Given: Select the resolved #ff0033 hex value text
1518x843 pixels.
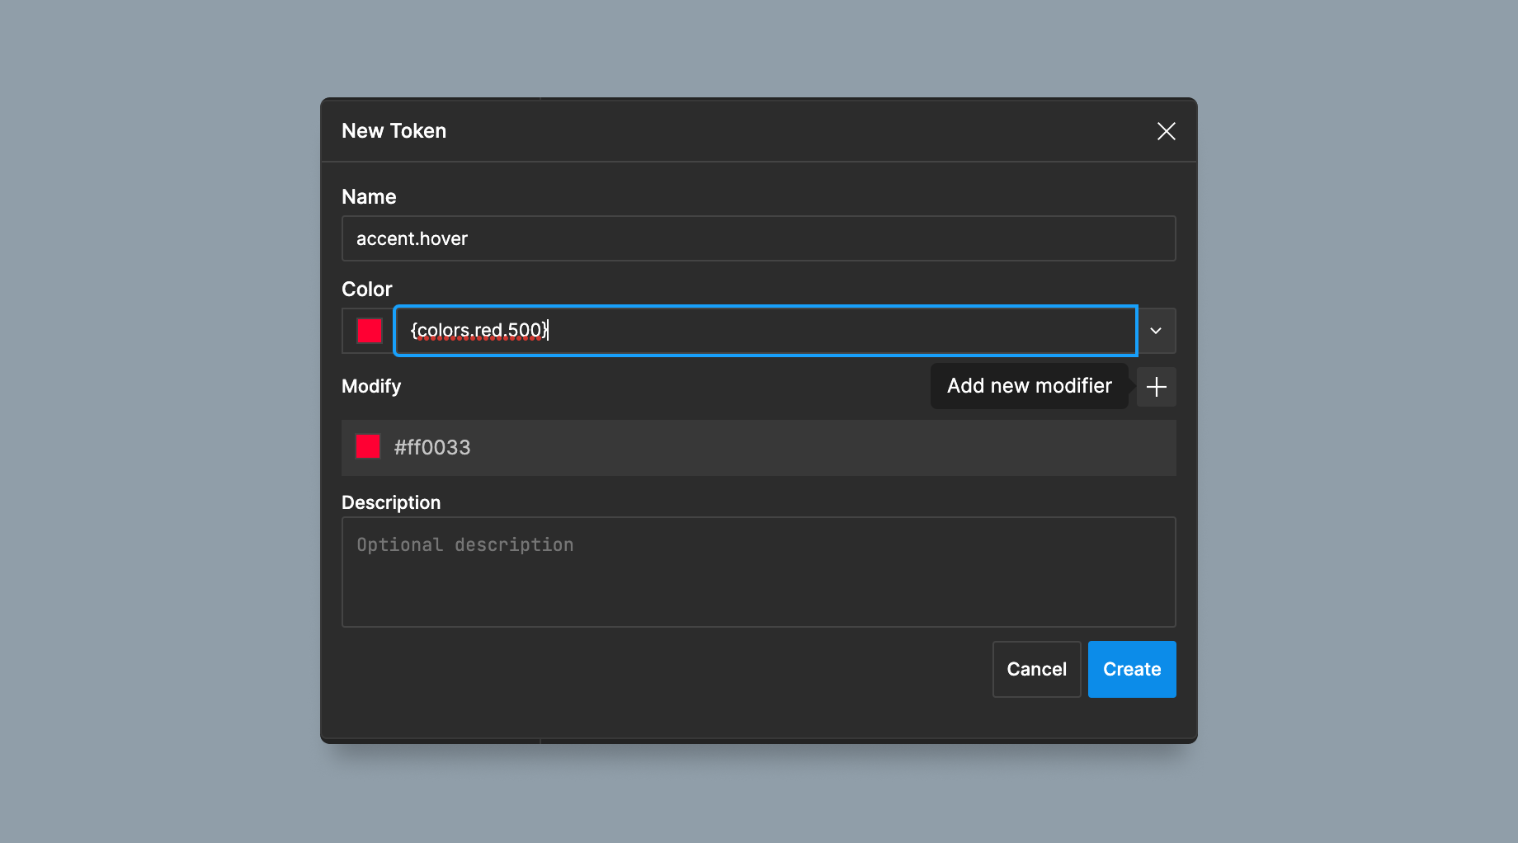Looking at the screenshot, I should 432,447.
